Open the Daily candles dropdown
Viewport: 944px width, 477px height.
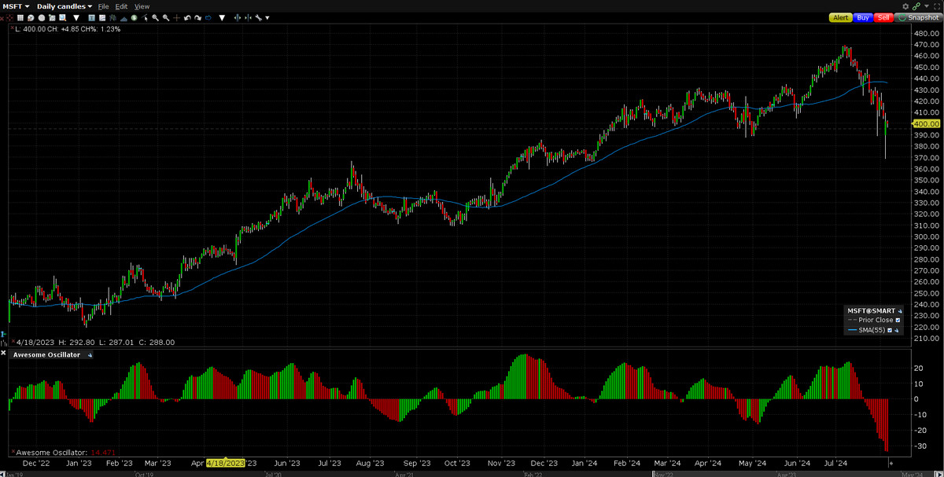tap(65, 6)
